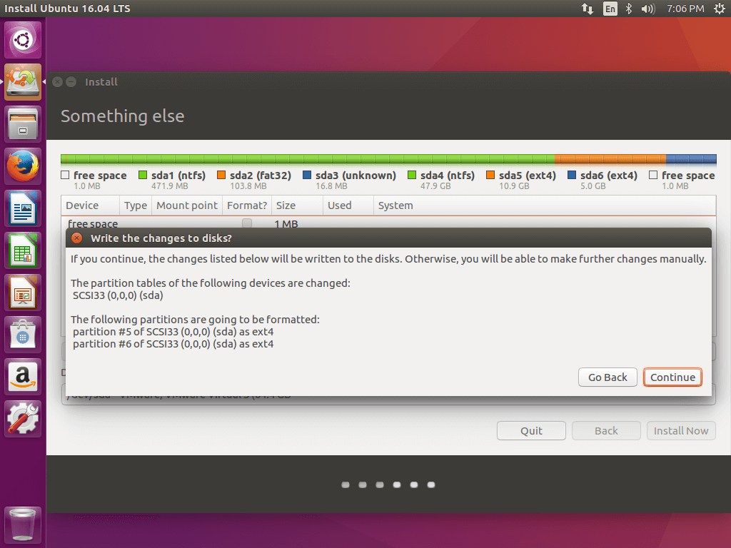Click the 'Something else' page heading
Screen dimensions: 731x548
click(123, 116)
